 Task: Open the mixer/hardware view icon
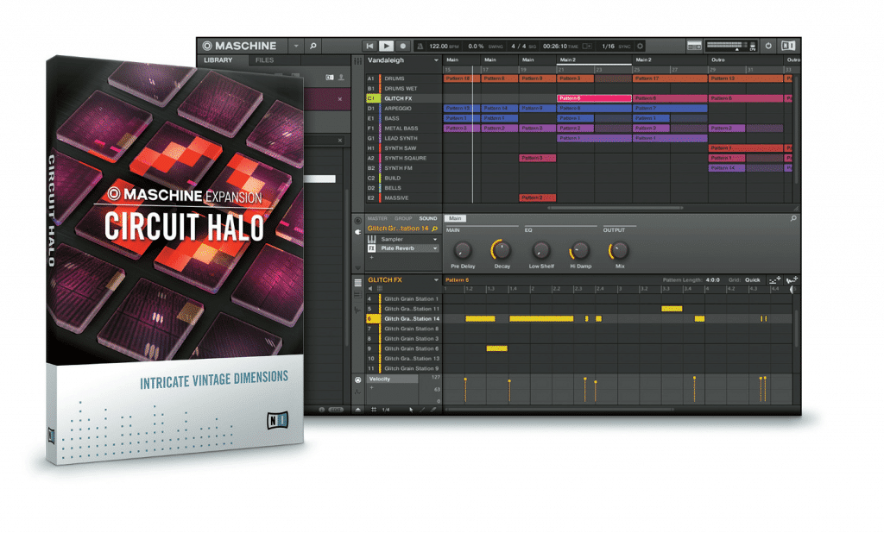[x=695, y=46]
